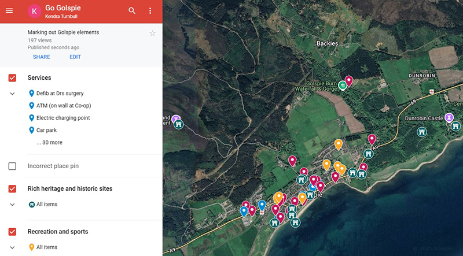Select Electric charging point item
The height and width of the screenshot is (256, 463).
[63, 118]
